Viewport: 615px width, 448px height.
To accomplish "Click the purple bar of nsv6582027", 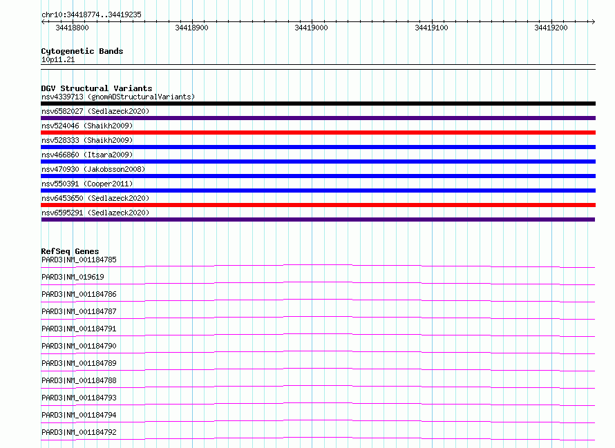I will coord(318,118).
